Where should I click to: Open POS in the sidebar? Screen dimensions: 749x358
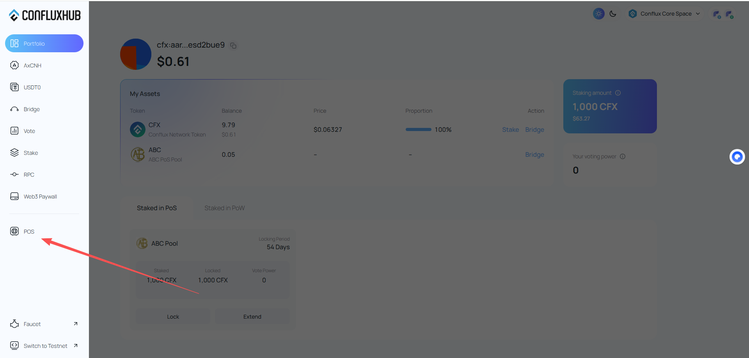pos(29,231)
